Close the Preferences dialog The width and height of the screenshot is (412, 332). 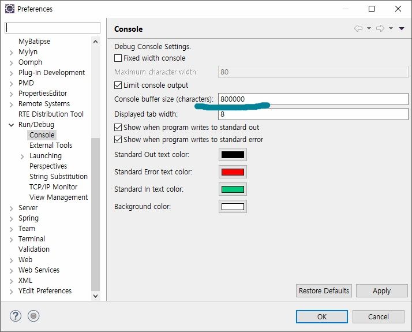click(x=398, y=9)
